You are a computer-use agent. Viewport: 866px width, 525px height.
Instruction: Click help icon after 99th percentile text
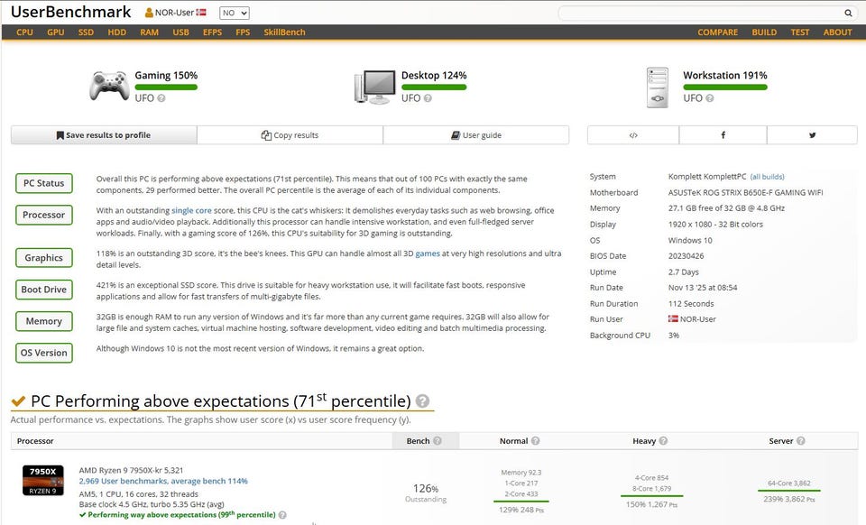click(x=282, y=515)
